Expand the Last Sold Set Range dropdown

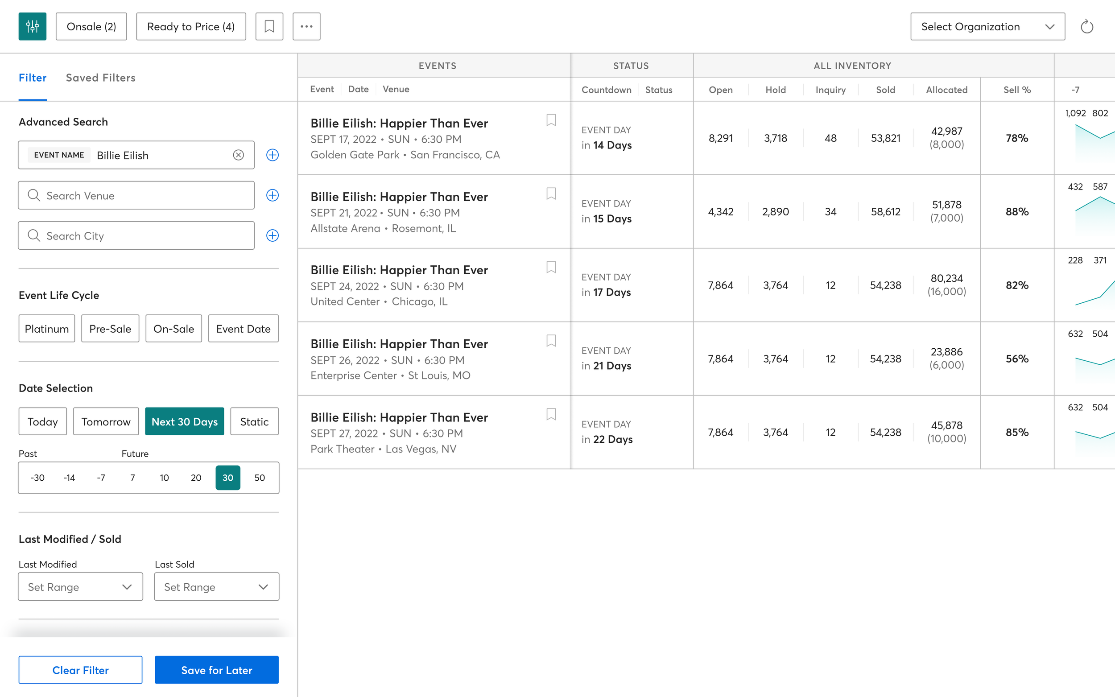pyautogui.click(x=217, y=586)
